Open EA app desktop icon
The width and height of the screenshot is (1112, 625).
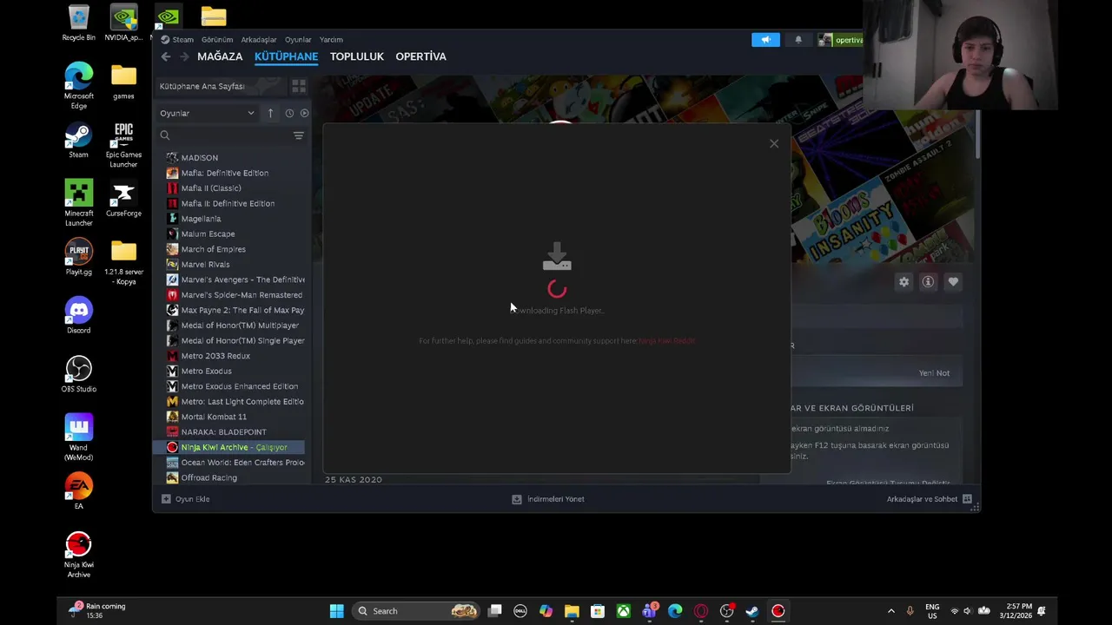click(x=78, y=491)
